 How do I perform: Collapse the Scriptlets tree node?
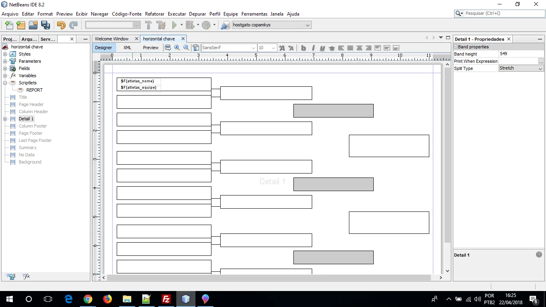click(5, 83)
